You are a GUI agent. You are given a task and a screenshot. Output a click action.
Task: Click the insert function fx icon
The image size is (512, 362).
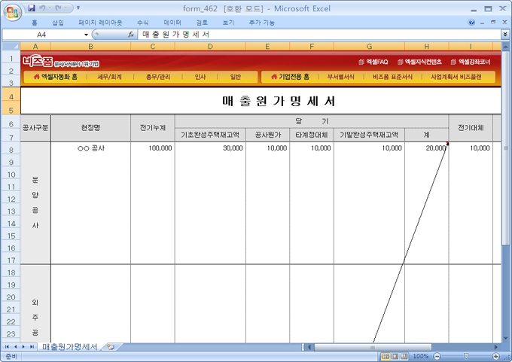(x=130, y=35)
